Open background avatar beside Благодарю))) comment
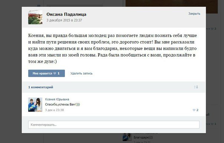This screenshot has height=143, width=224. click(x=127, y=137)
